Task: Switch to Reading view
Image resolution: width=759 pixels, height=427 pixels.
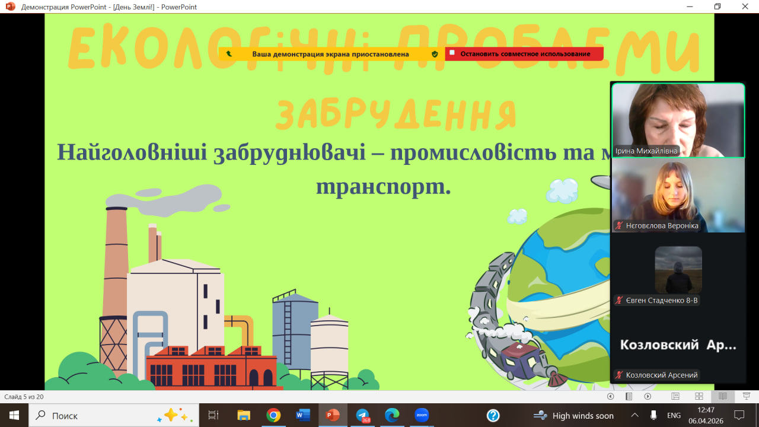Action: click(x=722, y=396)
